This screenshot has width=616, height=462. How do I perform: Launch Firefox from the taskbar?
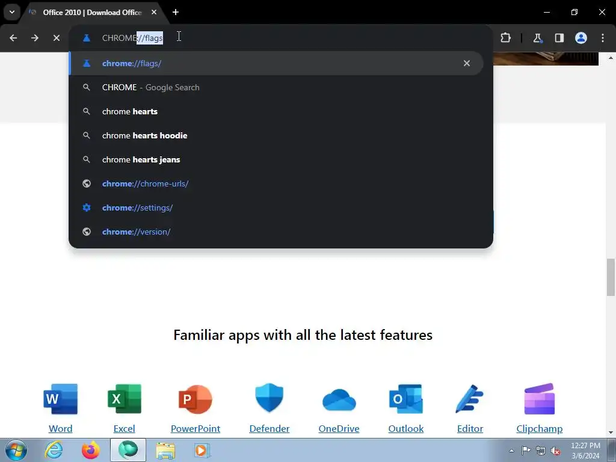tap(91, 450)
